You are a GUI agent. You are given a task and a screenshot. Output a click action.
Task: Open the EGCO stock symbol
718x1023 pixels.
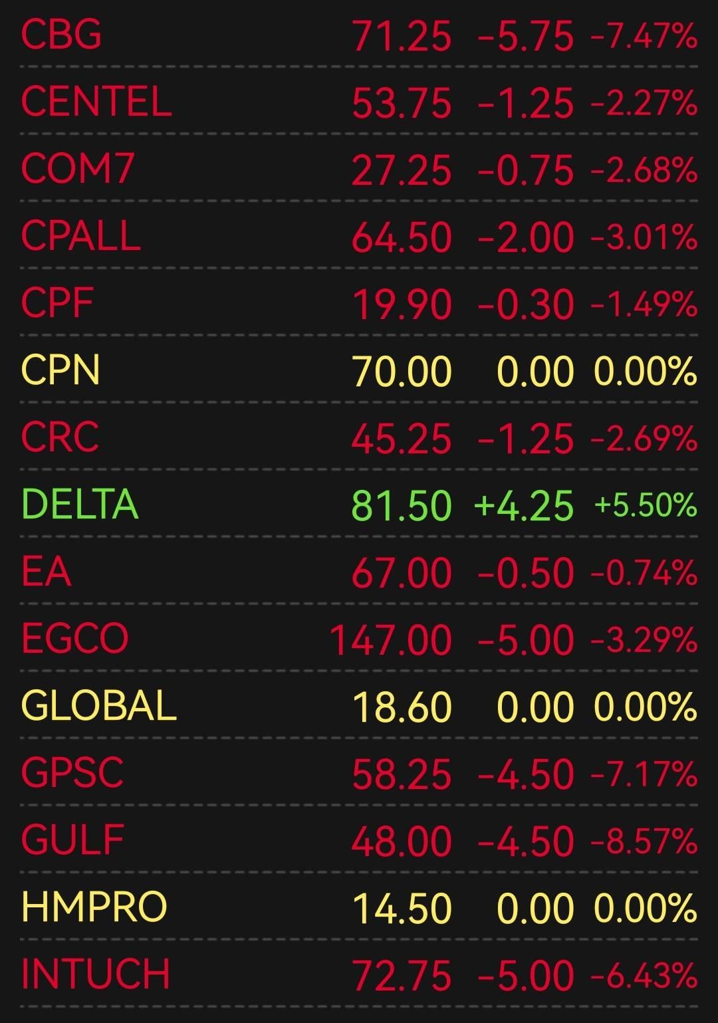pos(74,639)
